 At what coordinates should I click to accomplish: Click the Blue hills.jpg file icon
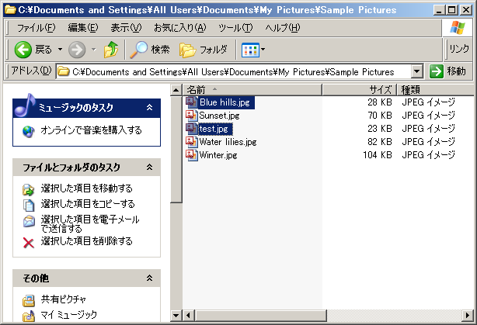[x=192, y=102]
